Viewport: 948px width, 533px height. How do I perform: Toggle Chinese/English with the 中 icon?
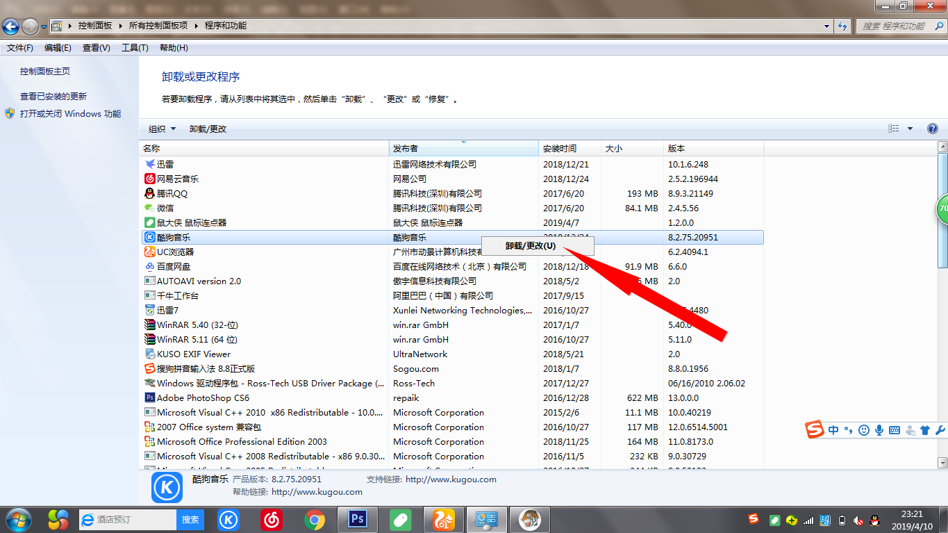833,429
